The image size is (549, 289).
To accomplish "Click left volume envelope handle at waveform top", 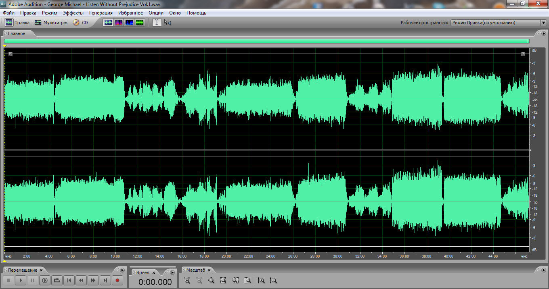I will [10, 54].
